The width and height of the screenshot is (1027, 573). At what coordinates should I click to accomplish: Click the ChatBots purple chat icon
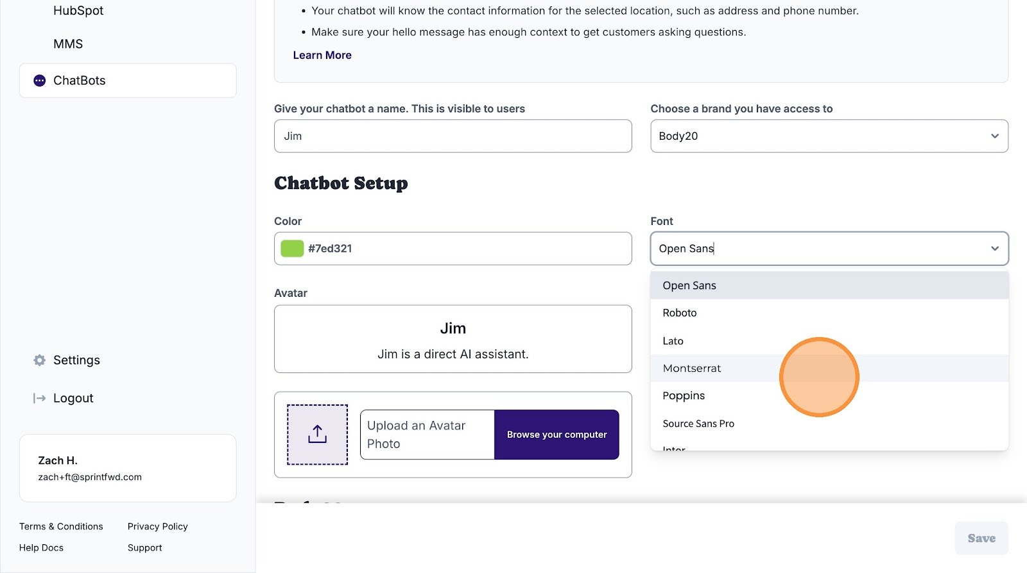40,81
